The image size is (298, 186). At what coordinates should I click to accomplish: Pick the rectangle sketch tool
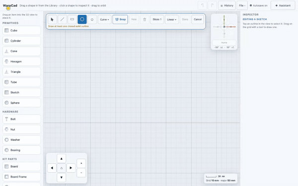coord(72,19)
